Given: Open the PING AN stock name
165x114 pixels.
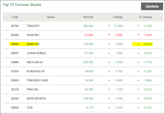Looking at the screenshot, I should tap(32, 89).
